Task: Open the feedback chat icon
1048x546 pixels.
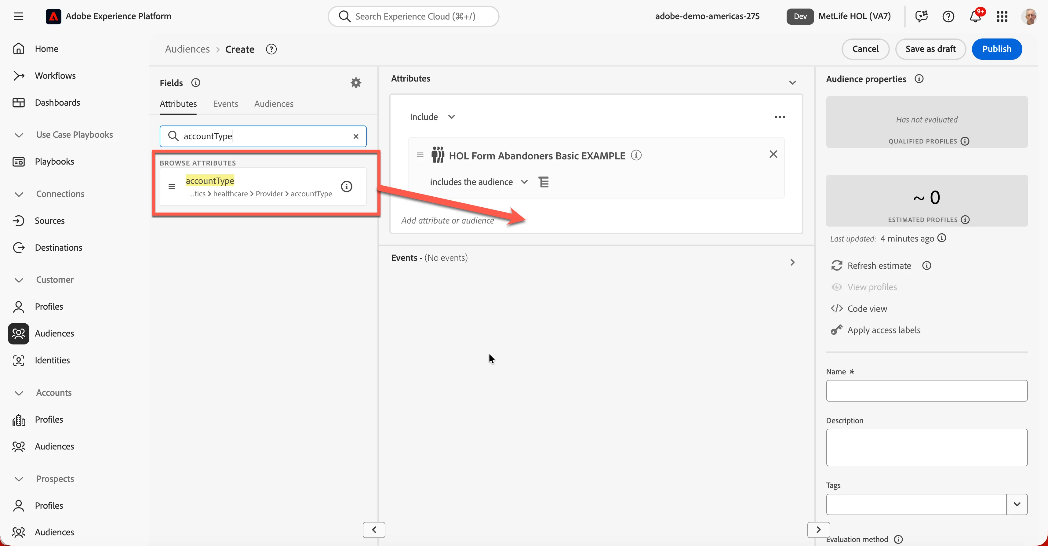Action: pyautogui.click(x=922, y=16)
